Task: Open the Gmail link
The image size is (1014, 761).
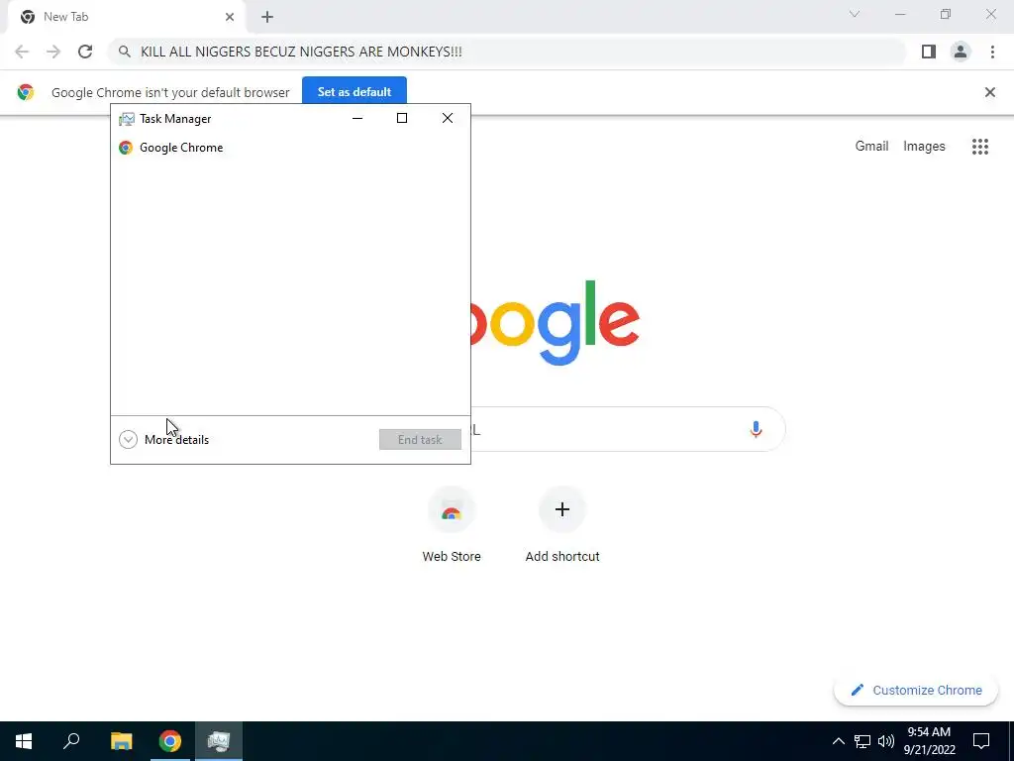Action: click(x=871, y=147)
